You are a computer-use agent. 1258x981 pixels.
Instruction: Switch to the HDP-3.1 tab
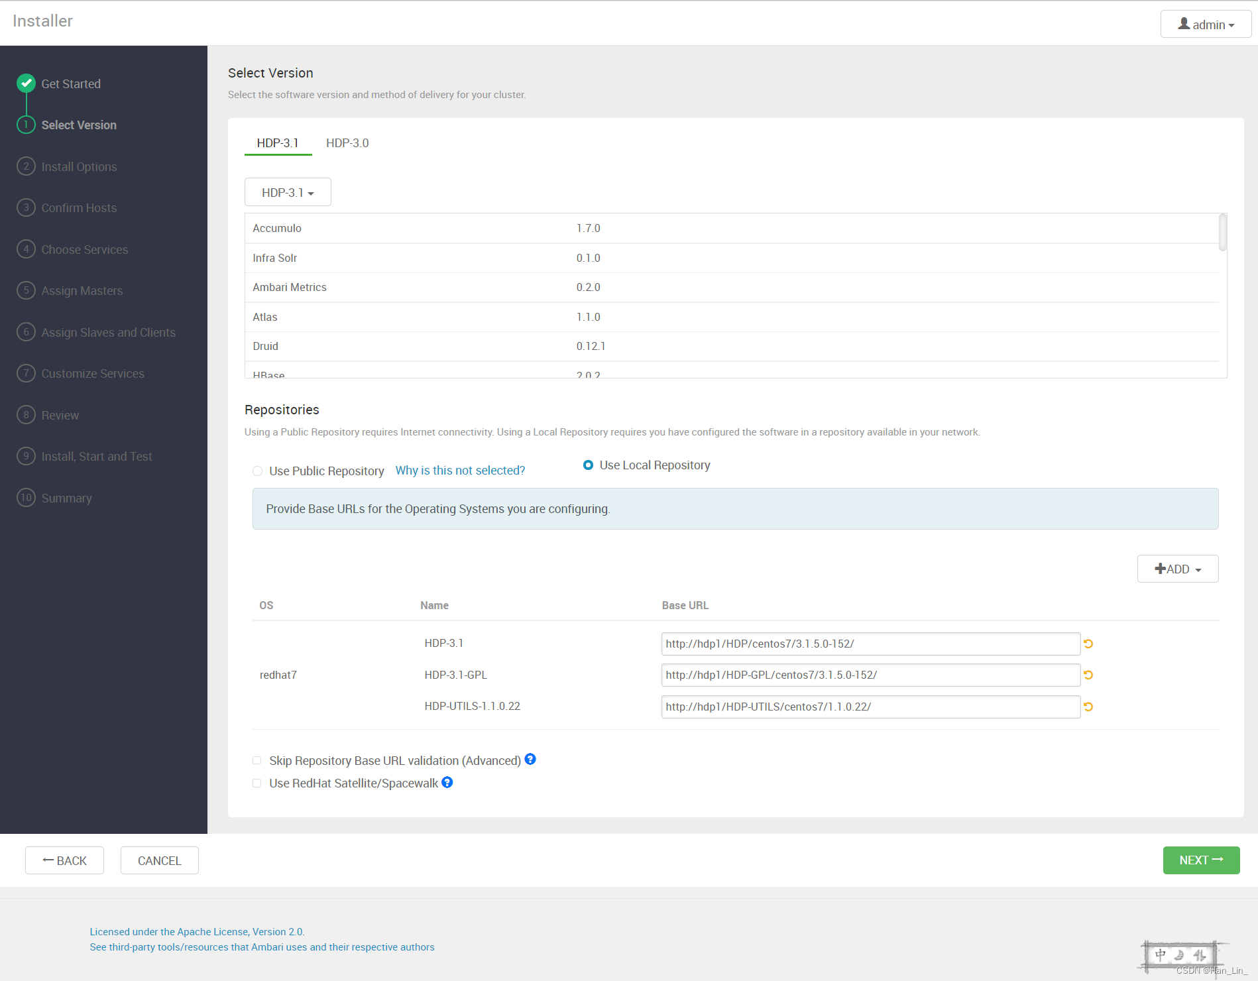(278, 143)
